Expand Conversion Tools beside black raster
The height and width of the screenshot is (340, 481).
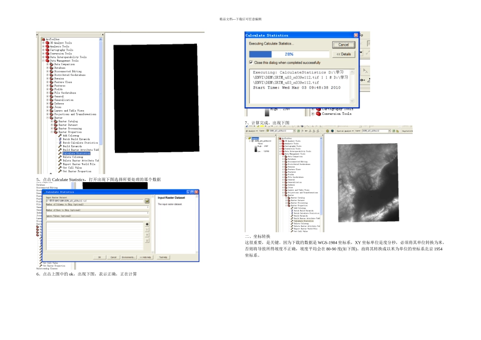[x=43, y=54]
